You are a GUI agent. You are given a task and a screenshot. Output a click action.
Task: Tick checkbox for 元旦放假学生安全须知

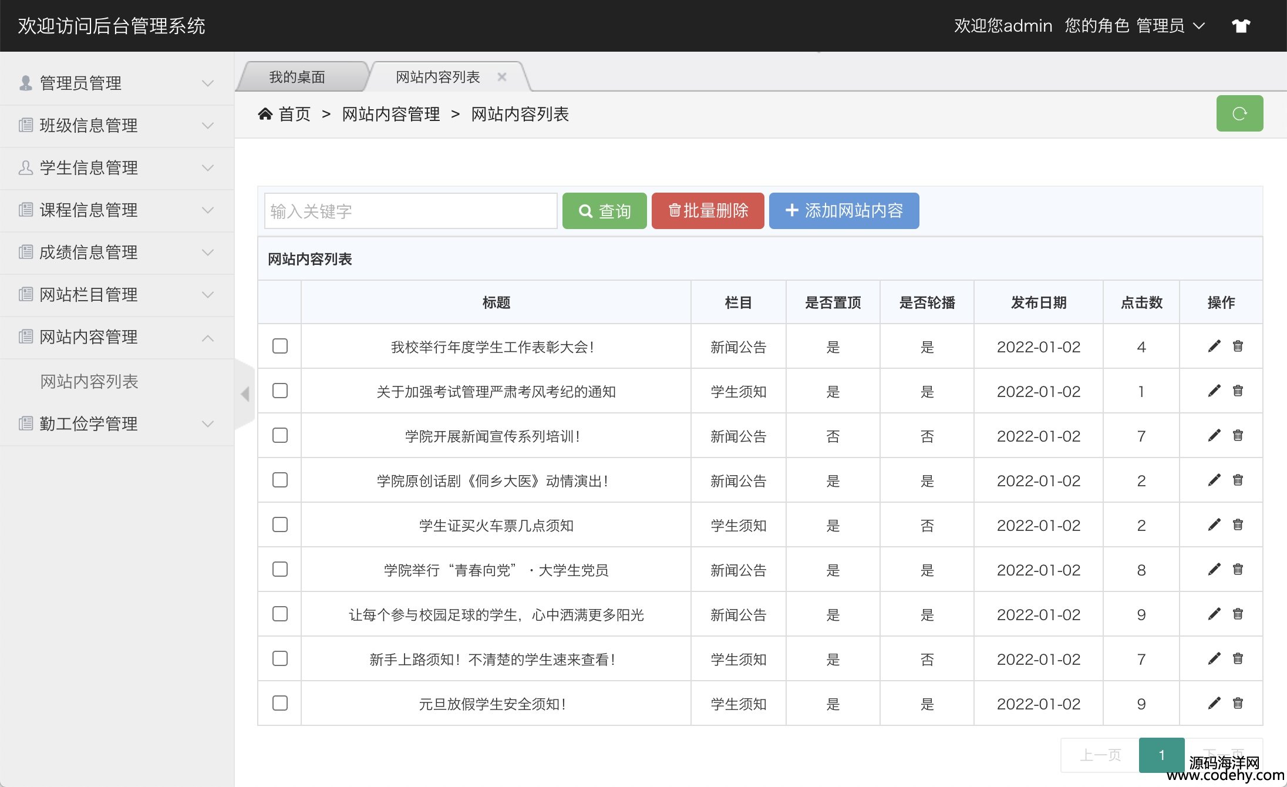(x=280, y=703)
